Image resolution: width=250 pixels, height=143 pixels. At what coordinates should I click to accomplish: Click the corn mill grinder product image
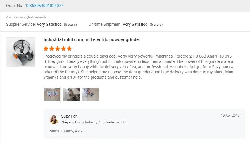[x=21, y=52]
